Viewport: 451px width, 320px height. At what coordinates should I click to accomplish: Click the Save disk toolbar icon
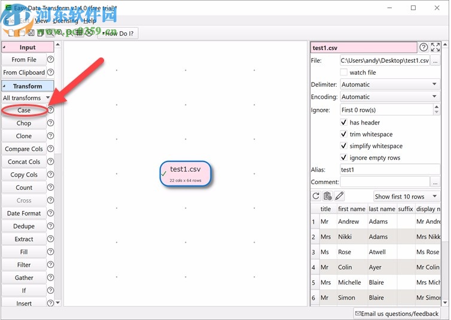click(x=31, y=33)
